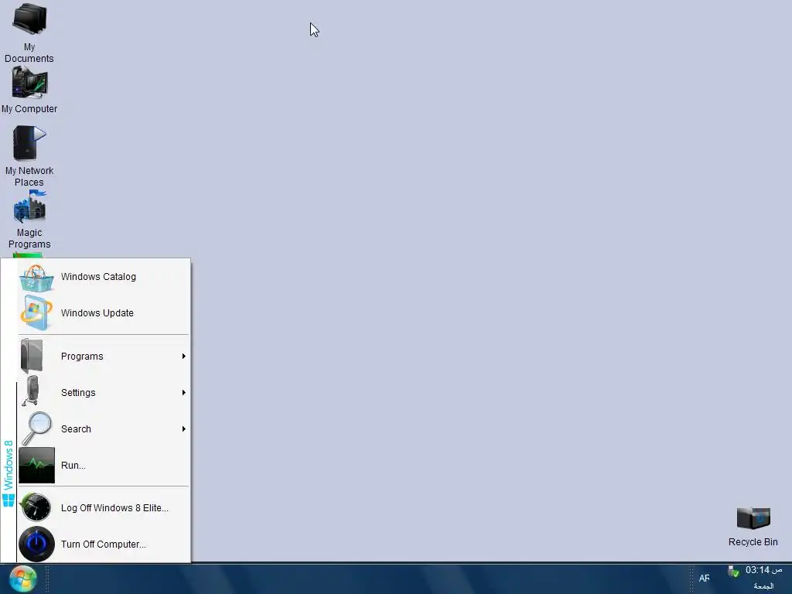The image size is (792, 594).
Task: Expand the Programs submenu arrow
Action: click(184, 356)
